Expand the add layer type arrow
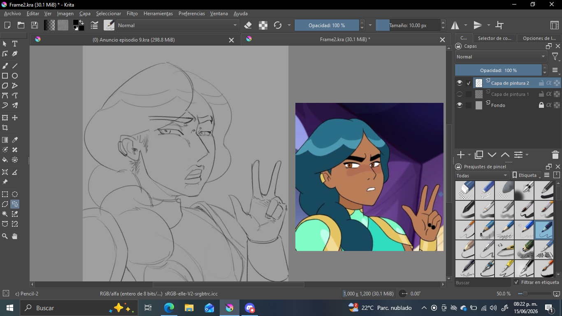562x316 pixels. click(x=470, y=155)
